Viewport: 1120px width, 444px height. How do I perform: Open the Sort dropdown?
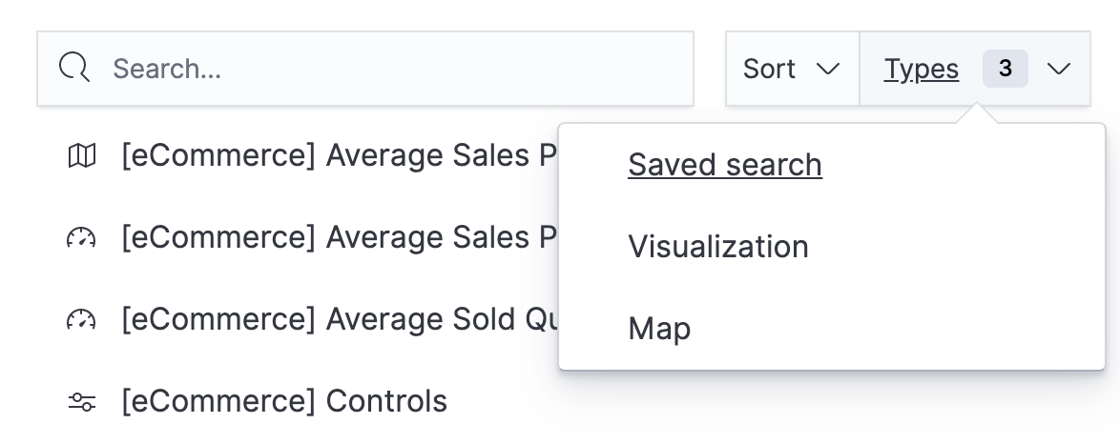(792, 69)
